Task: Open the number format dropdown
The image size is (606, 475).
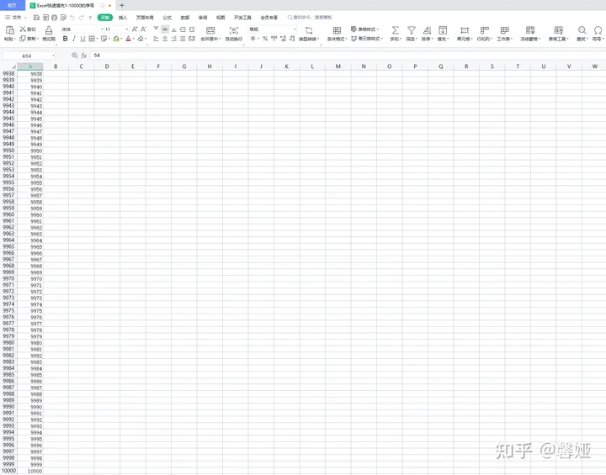Action: (295, 29)
